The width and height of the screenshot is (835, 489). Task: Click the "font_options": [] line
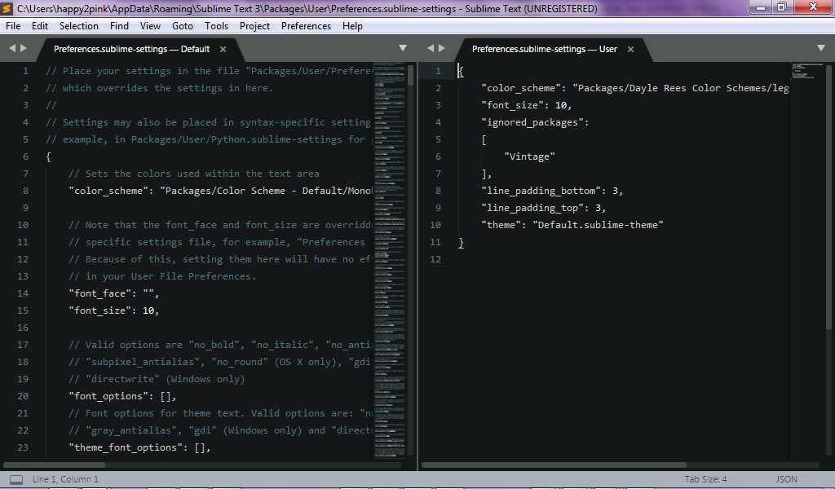click(x=122, y=396)
